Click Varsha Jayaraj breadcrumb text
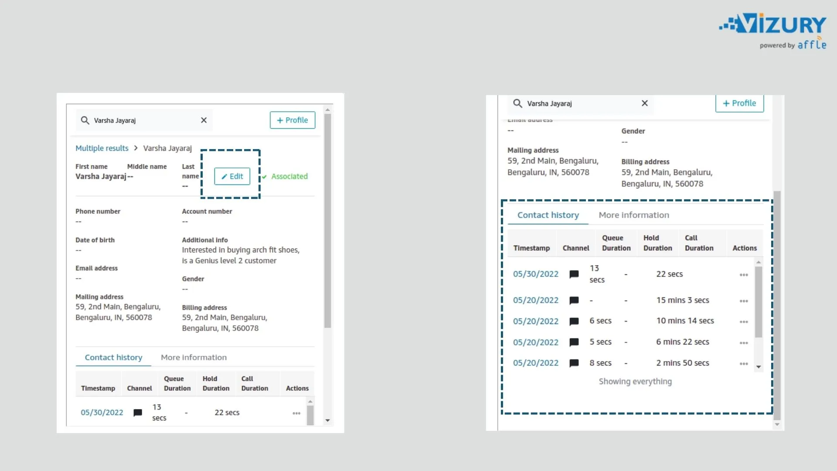Image resolution: width=837 pixels, height=471 pixels. pyautogui.click(x=167, y=148)
